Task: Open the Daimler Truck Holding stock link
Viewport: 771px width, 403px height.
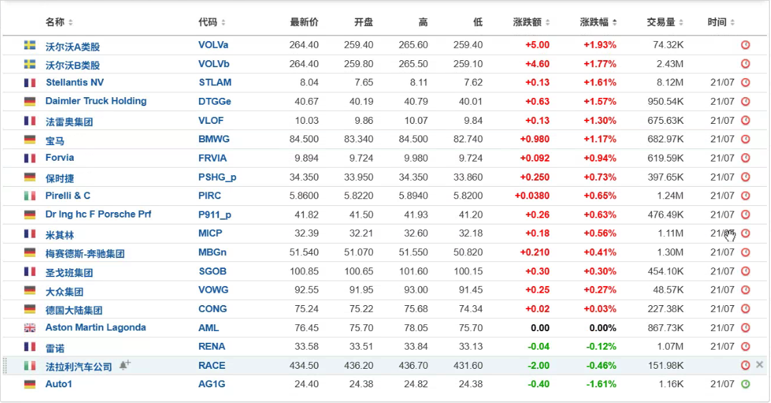Action: [x=96, y=101]
